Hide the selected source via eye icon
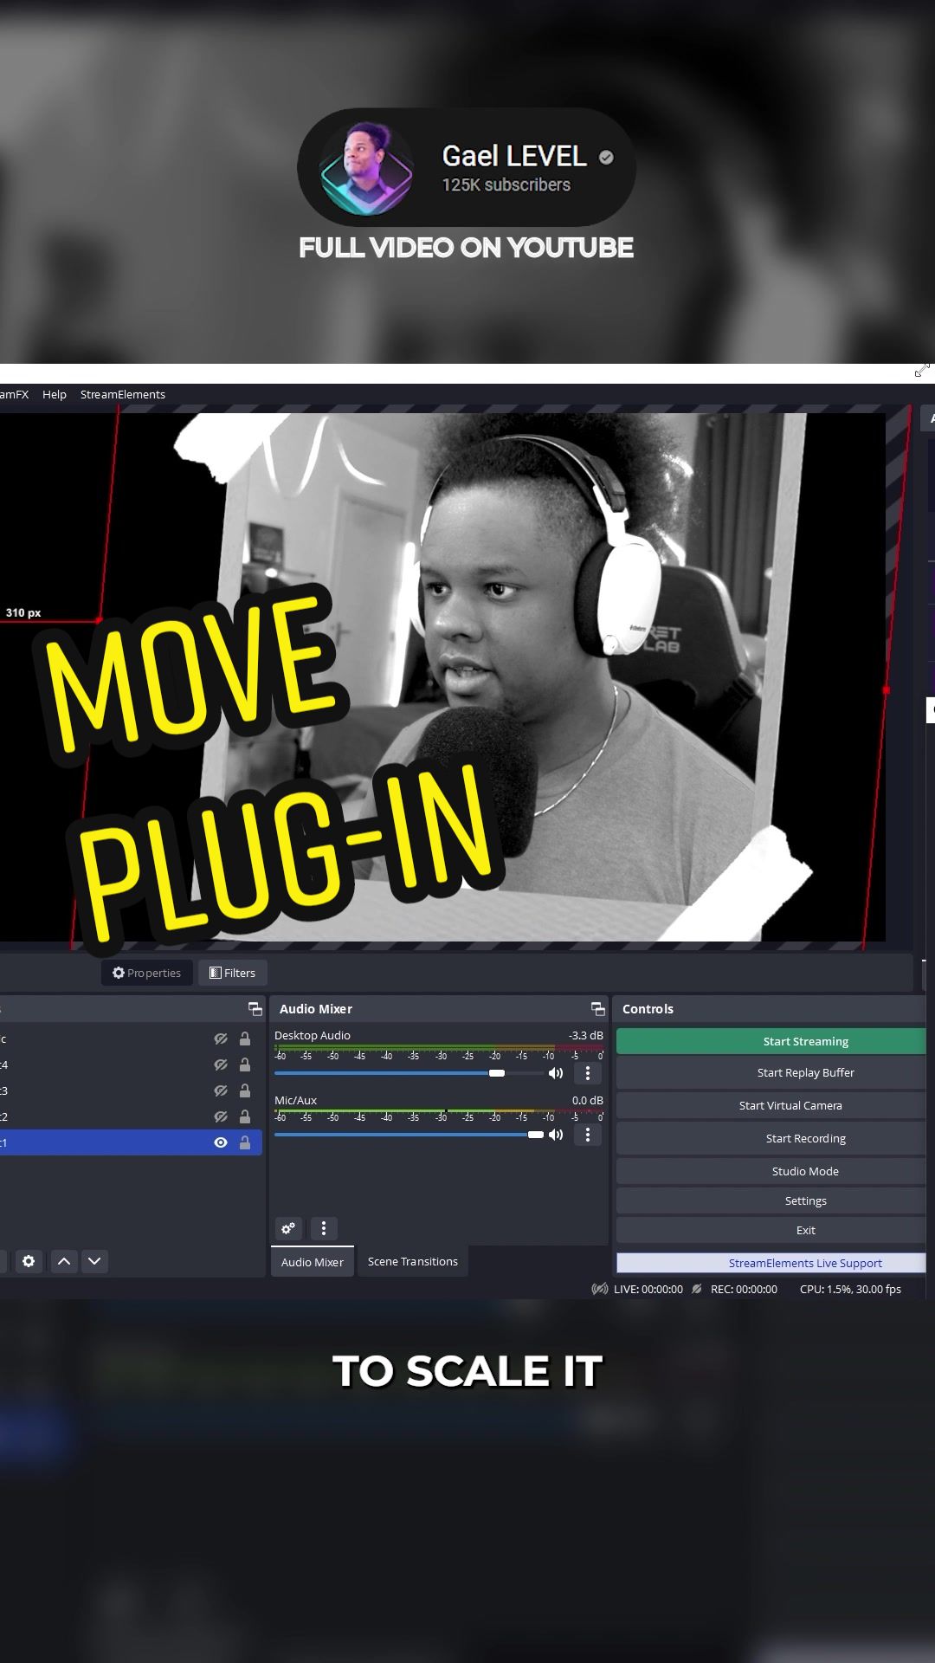This screenshot has width=935, height=1663. (221, 1142)
